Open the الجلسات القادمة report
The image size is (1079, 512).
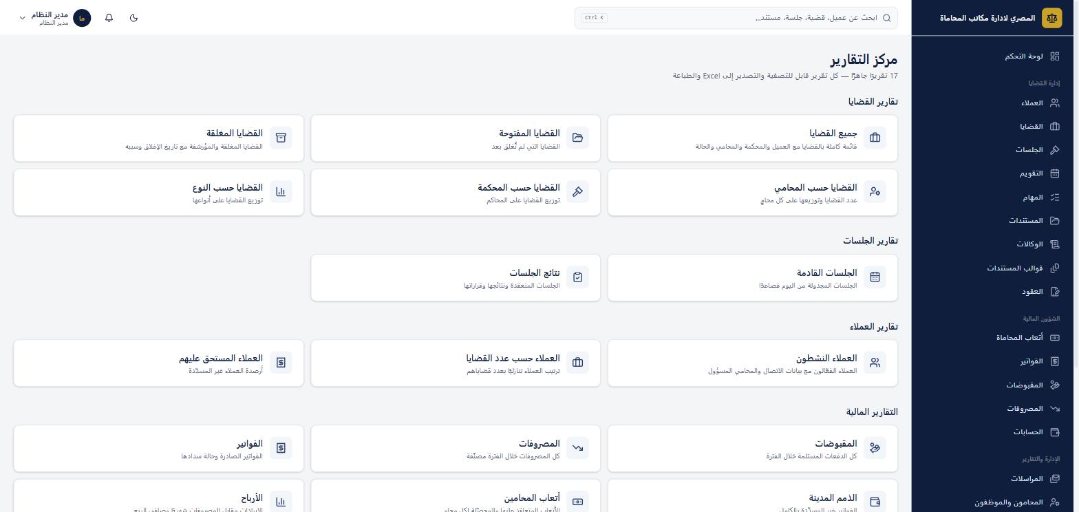coord(753,278)
